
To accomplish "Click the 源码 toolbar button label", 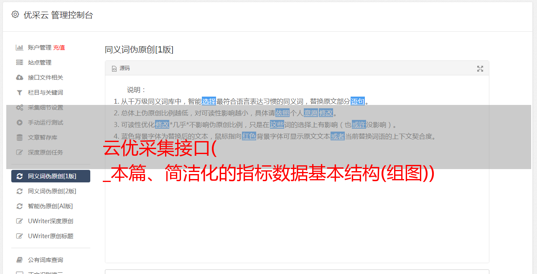I will 125,68.
